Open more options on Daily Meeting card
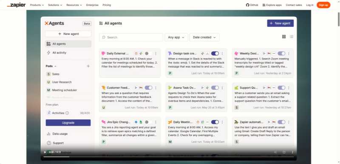Viewport: 340px width, 164px height. pyautogui.click(x=222, y=122)
